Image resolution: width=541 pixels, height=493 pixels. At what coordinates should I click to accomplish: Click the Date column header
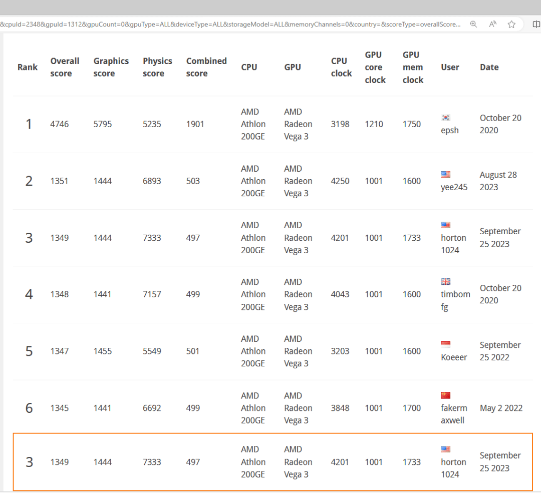coord(489,67)
